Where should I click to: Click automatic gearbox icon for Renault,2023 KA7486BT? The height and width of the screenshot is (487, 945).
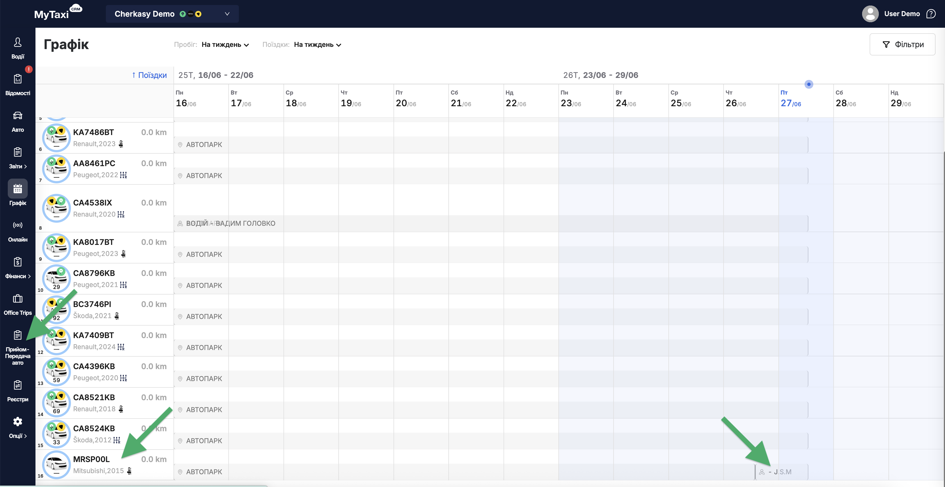pyautogui.click(x=121, y=144)
